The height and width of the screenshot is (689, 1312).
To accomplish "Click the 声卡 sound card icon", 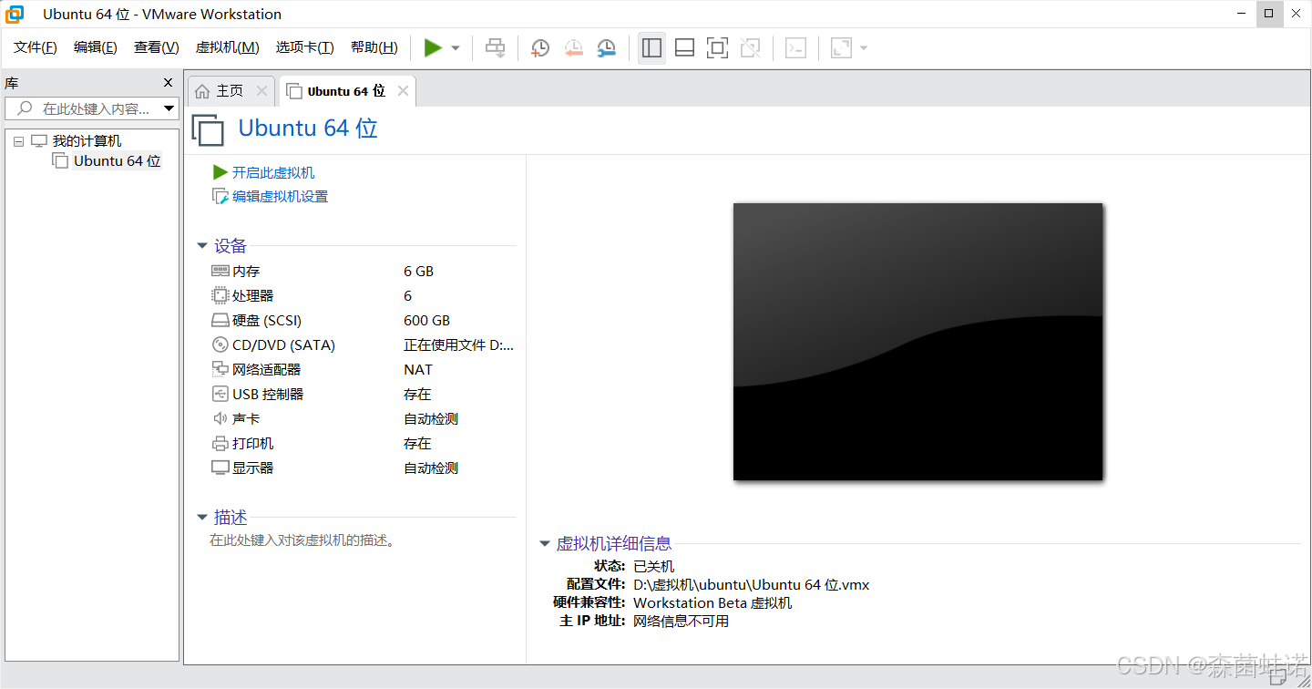I will click(x=220, y=418).
